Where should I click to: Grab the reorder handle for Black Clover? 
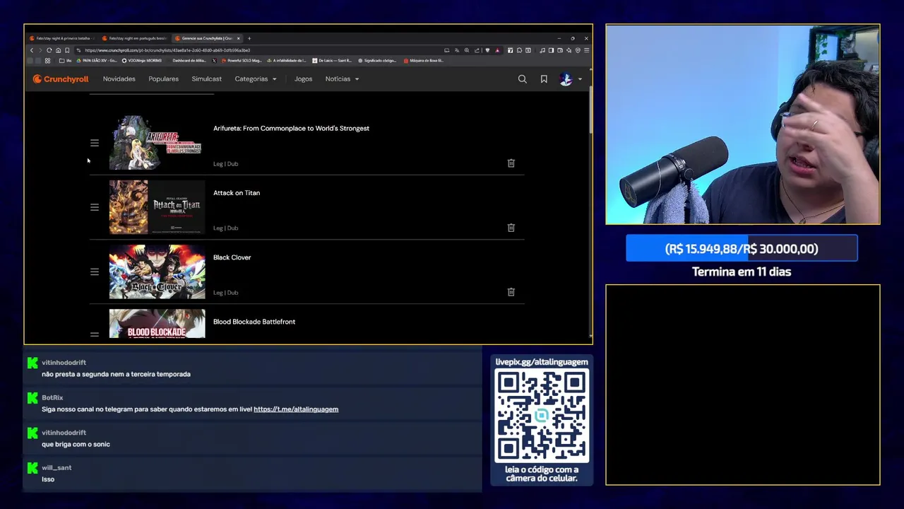click(x=95, y=271)
